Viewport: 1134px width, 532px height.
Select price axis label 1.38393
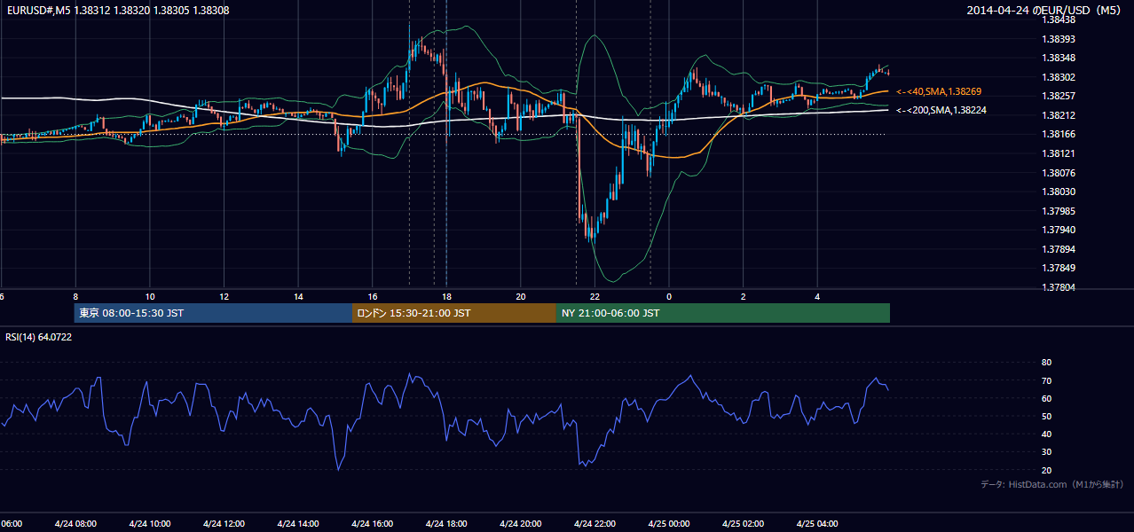1058,39
